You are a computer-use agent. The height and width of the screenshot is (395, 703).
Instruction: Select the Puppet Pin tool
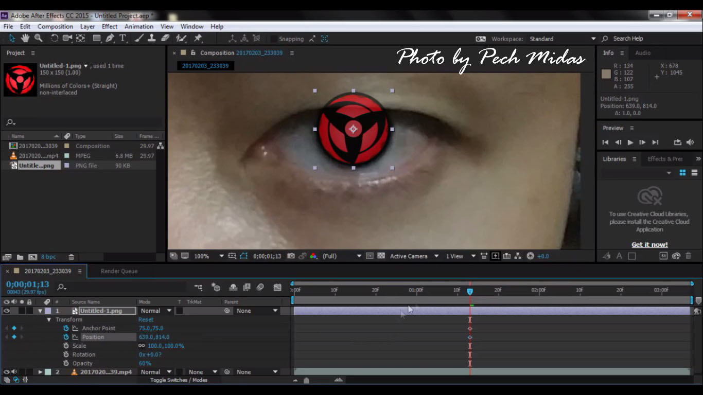pos(198,38)
